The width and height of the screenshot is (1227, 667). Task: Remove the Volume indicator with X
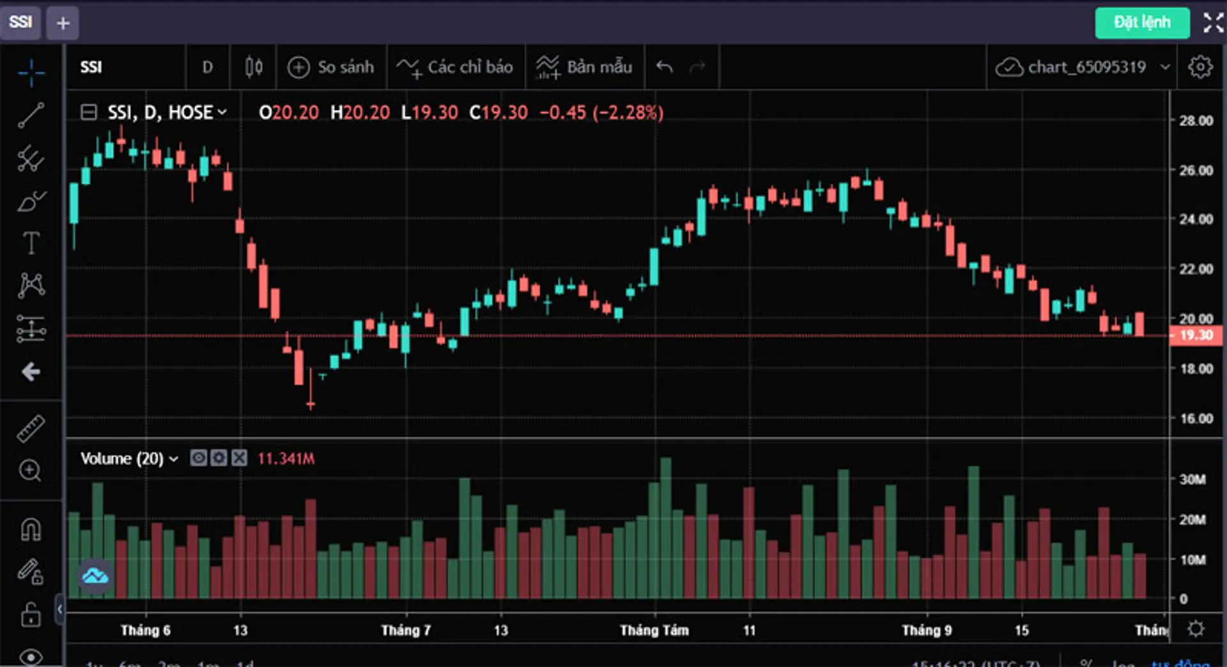click(239, 457)
